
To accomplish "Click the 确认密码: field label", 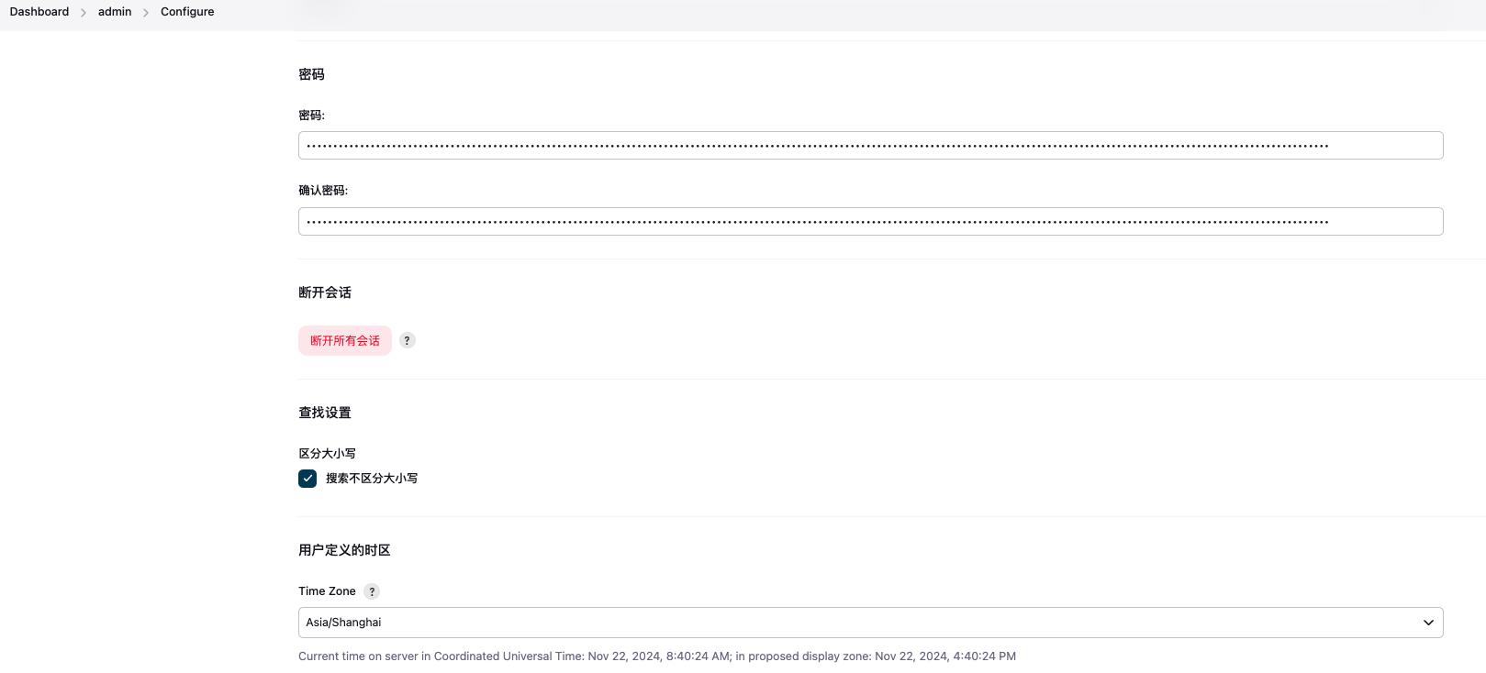I will click(323, 191).
